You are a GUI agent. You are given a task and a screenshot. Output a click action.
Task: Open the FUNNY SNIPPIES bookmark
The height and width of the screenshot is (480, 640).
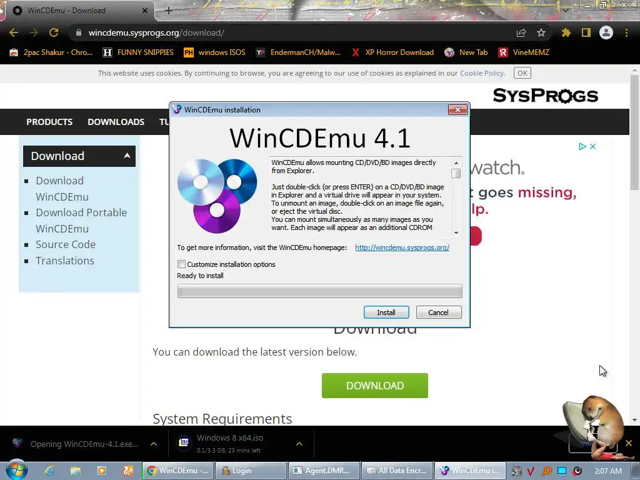(x=138, y=52)
